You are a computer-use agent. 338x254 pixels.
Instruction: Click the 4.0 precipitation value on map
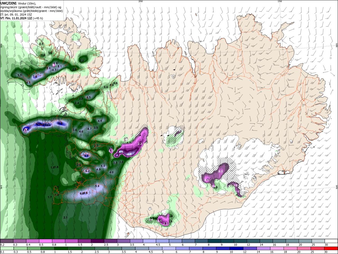(x=111, y=172)
